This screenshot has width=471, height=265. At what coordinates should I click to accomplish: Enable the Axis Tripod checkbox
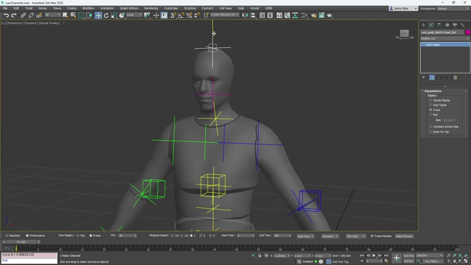(x=431, y=105)
